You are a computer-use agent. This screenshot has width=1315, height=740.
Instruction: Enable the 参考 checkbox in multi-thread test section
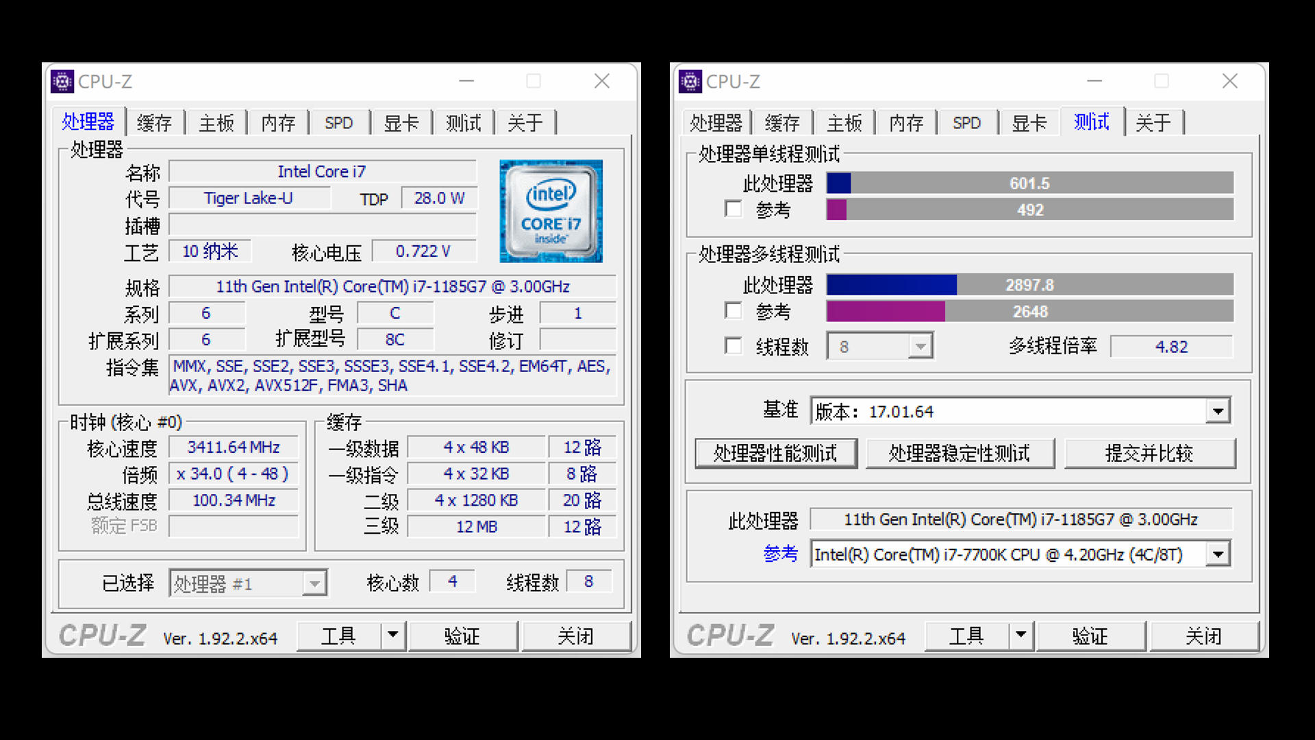[733, 310]
